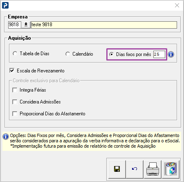The width and height of the screenshot is (184, 182).
Task: Click the printer icon
Action: pos(153,169)
